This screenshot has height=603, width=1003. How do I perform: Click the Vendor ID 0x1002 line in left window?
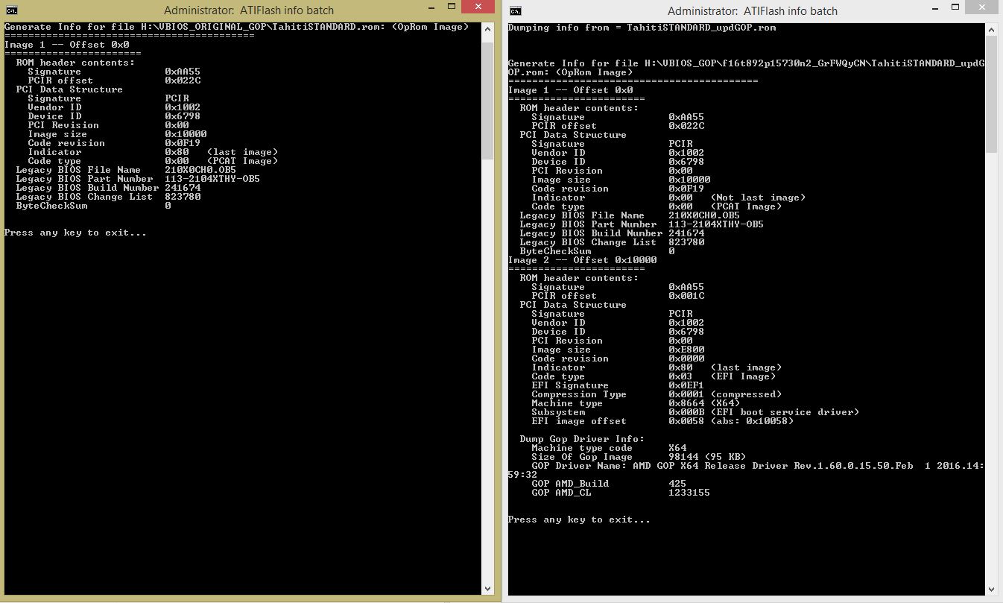[x=114, y=107]
